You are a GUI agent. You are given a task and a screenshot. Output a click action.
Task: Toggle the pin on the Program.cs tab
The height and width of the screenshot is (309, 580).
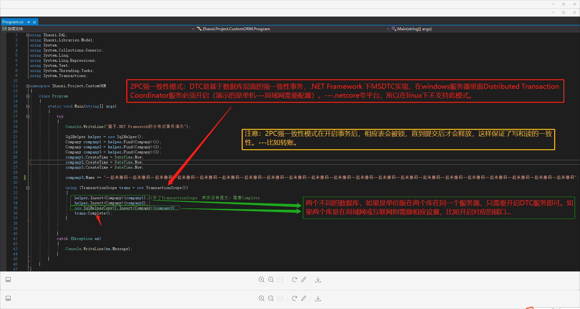coord(29,22)
